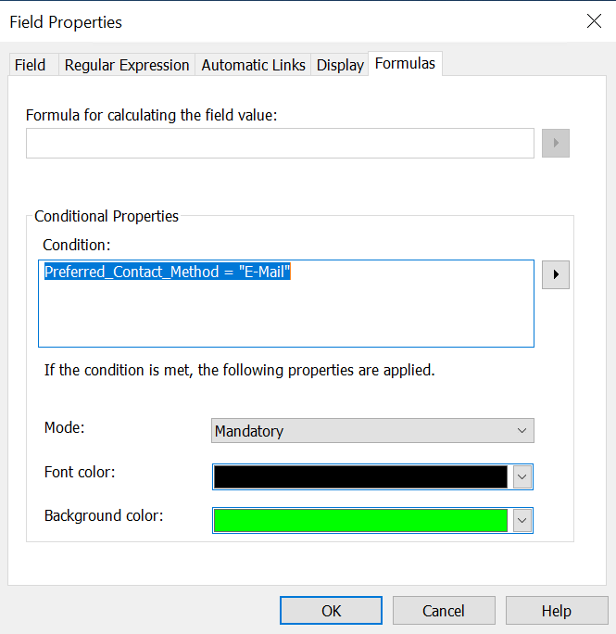This screenshot has height=634, width=616.
Task: Click the chevron on the Mode combo box
Action: point(522,431)
